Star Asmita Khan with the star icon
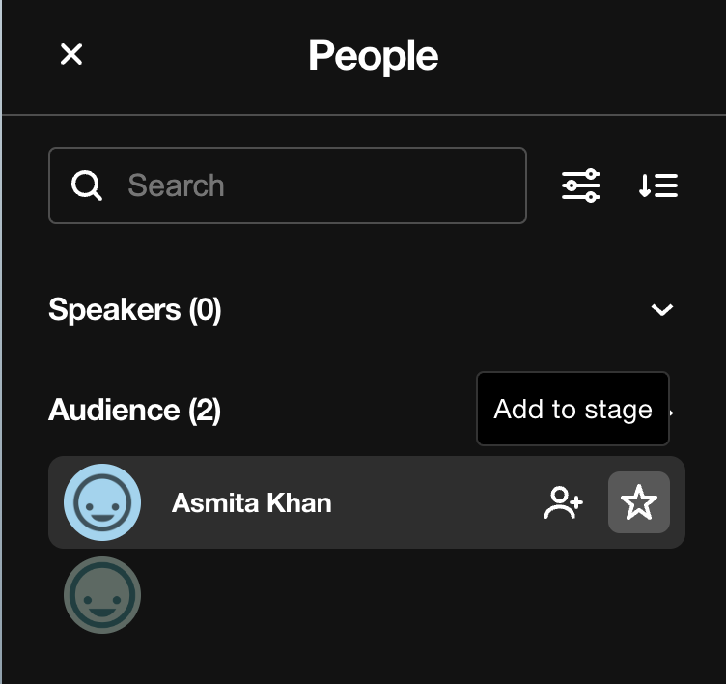The width and height of the screenshot is (726, 684). pos(639,502)
